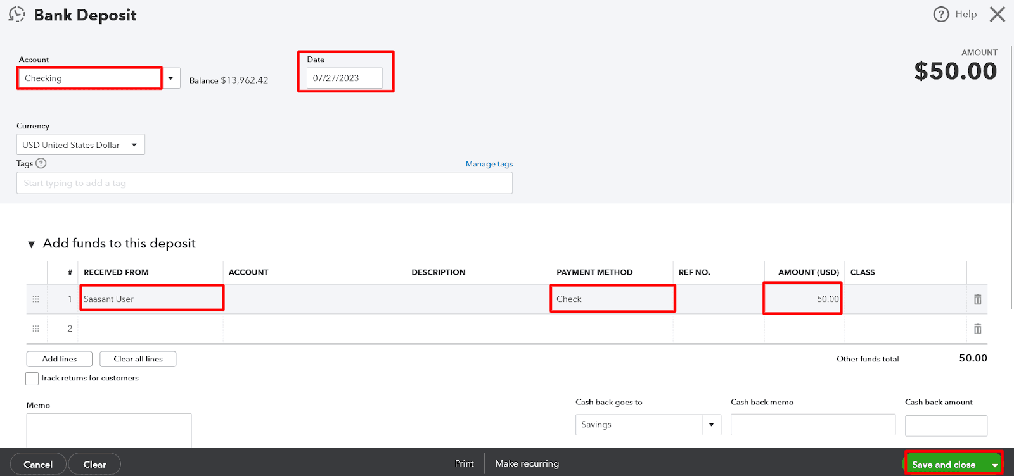Click the RECEIVED FROM column header
The height and width of the screenshot is (476, 1014).
116,272
